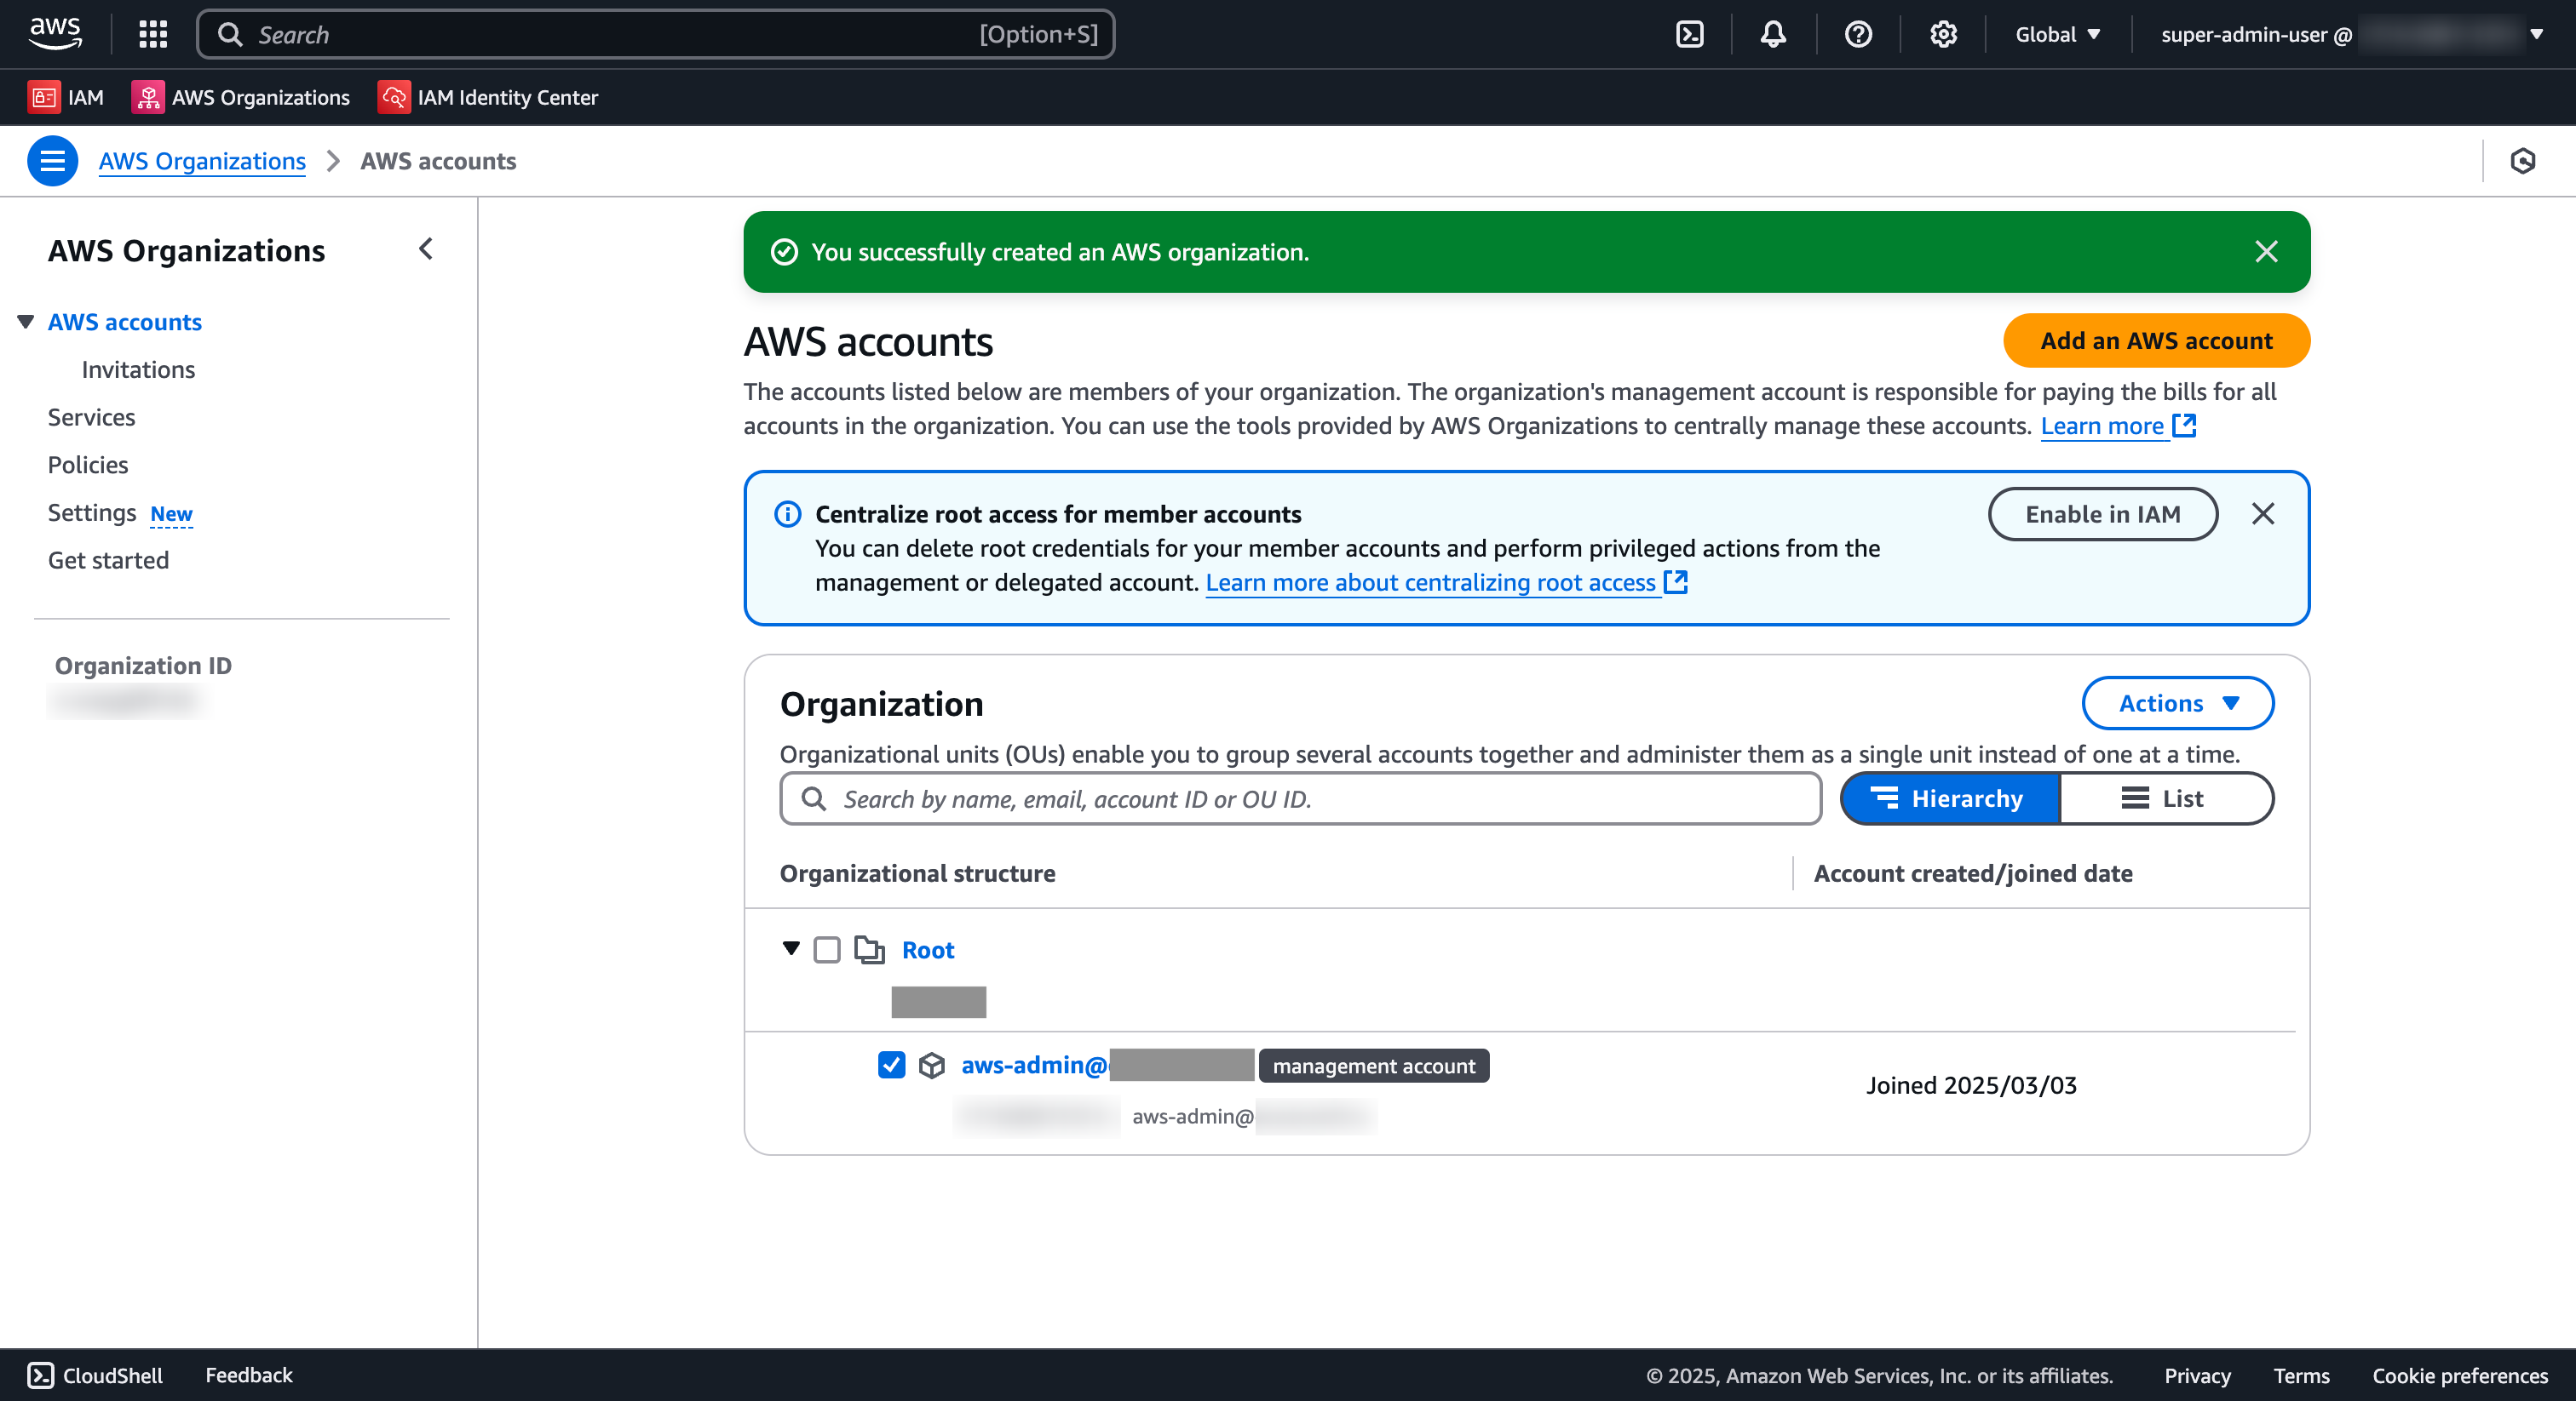
Task: Uncheck the aws-admin management account
Action: [x=891, y=1066]
